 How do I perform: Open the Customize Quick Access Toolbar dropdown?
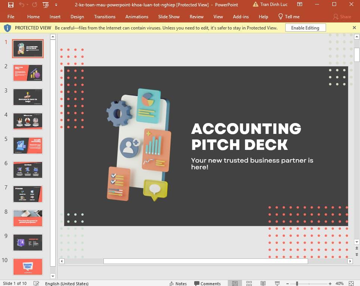tap(55, 4)
